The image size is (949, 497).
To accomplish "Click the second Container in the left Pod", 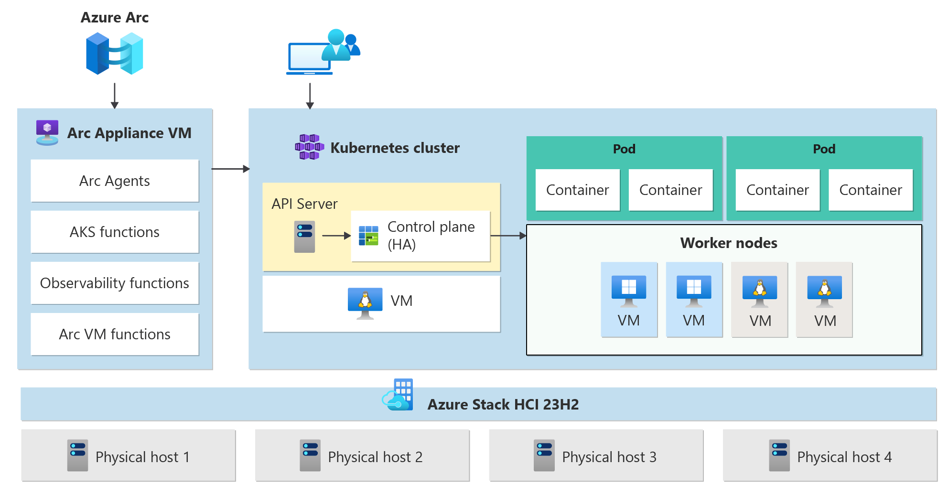I will point(671,190).
